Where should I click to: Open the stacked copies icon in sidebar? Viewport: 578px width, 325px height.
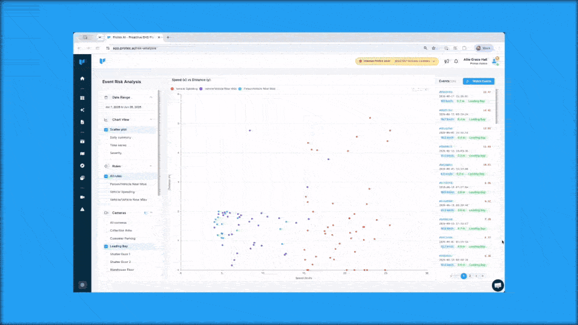click(x=82, y=178)
